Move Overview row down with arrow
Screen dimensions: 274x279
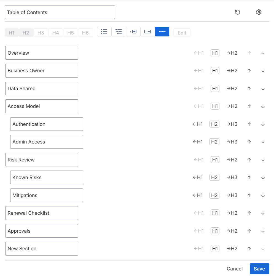[263, 53]
